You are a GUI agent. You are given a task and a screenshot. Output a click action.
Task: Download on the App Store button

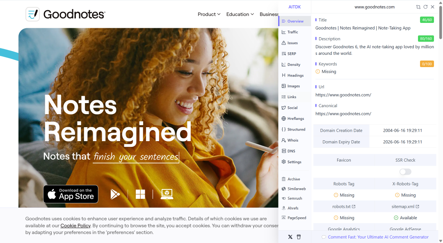pos(71,194)
